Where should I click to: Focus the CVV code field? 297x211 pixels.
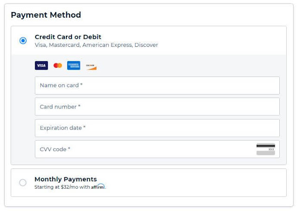point(144,149)
